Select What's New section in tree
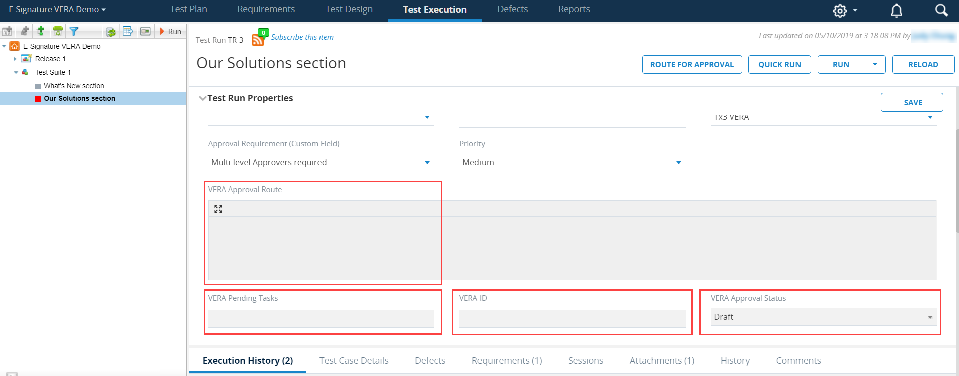This screenshot has width=959, height=376. coord(74,86)
